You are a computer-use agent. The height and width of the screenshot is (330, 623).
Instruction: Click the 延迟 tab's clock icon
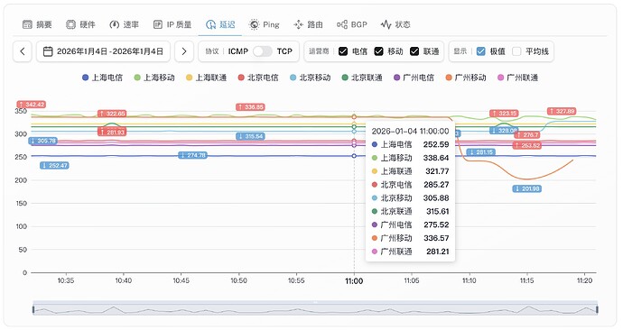click(210, 24)
